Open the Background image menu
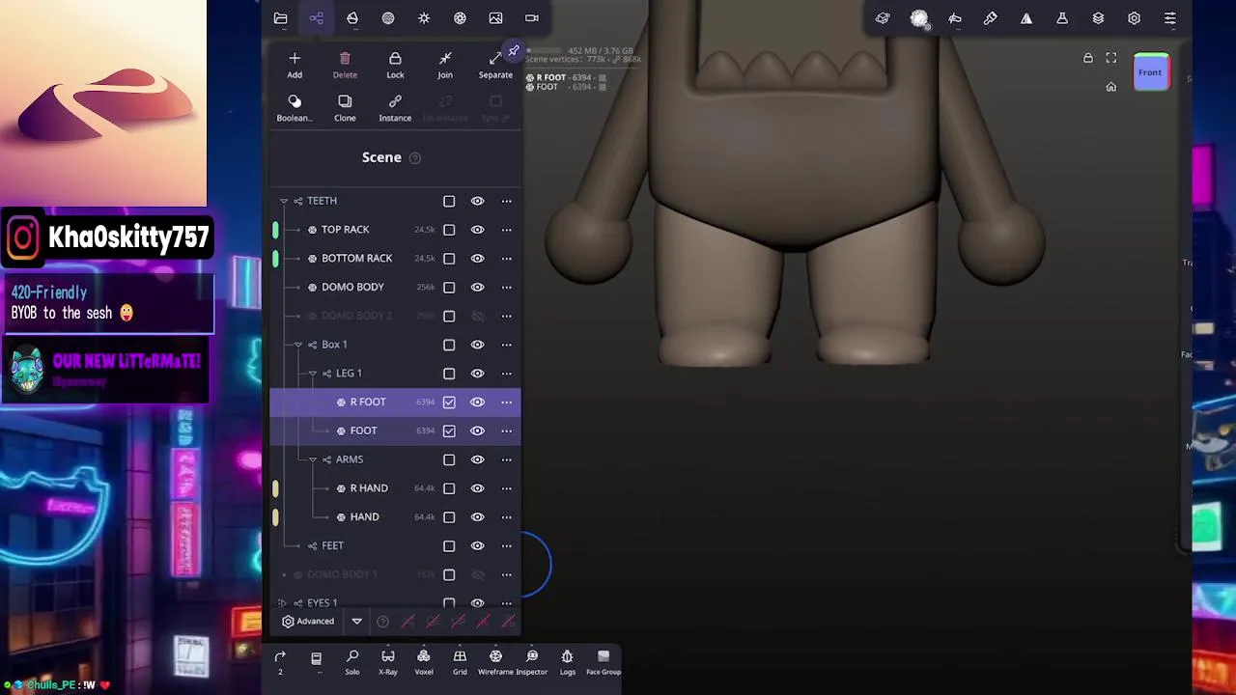 coord(495,17)
